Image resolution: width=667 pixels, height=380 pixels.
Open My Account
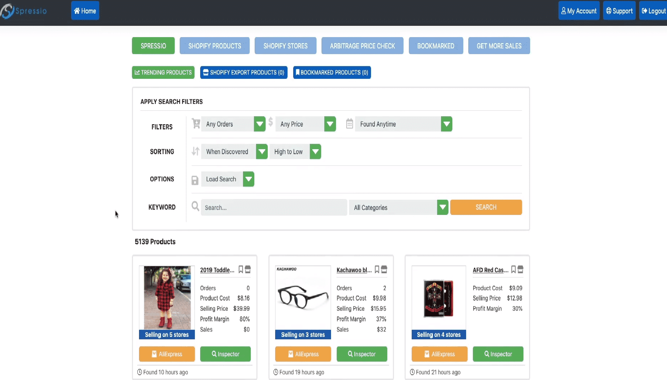click(x=579, y=11)
